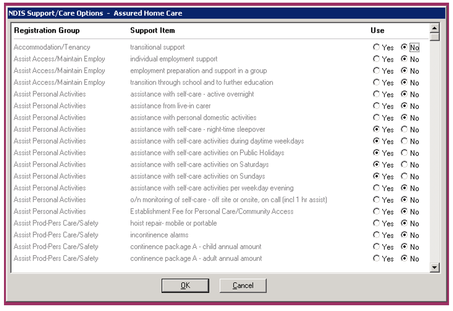This screenshot has height=311, width=453.
Task: Select Yes for self-care during daytime weekdays
Action: [x=376, y=141]
